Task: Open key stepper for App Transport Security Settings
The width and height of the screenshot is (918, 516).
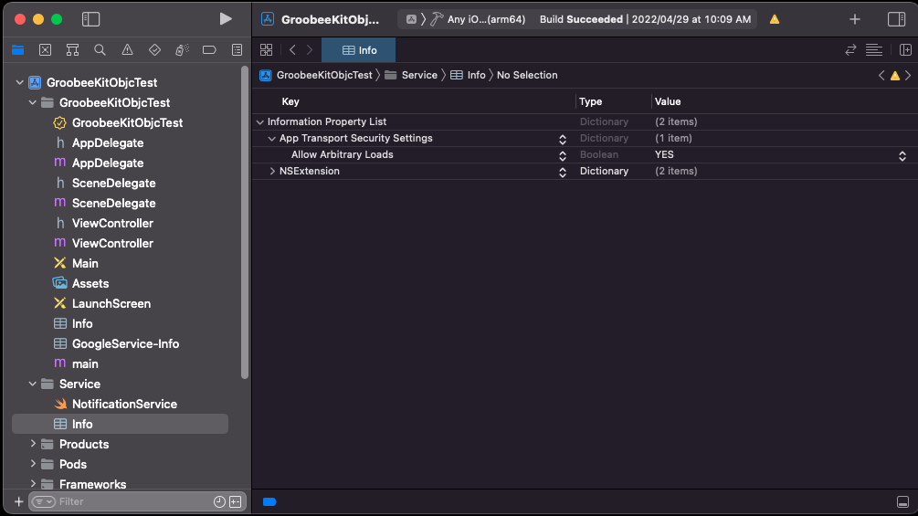Action: pyautogui.click(x=563, y=139)
